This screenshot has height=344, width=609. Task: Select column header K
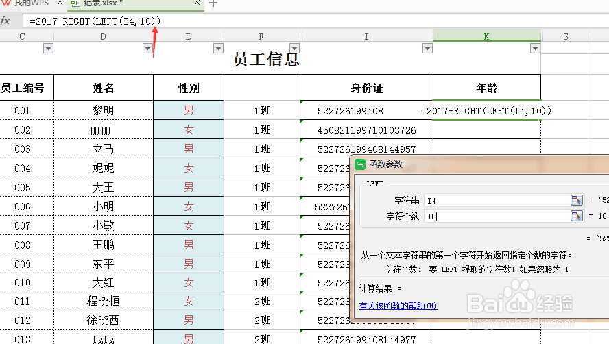coord(487,36)
